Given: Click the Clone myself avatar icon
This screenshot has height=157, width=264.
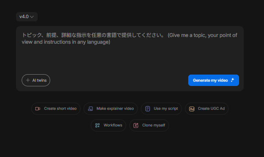Looking at the screenshot, I should 136,125.
